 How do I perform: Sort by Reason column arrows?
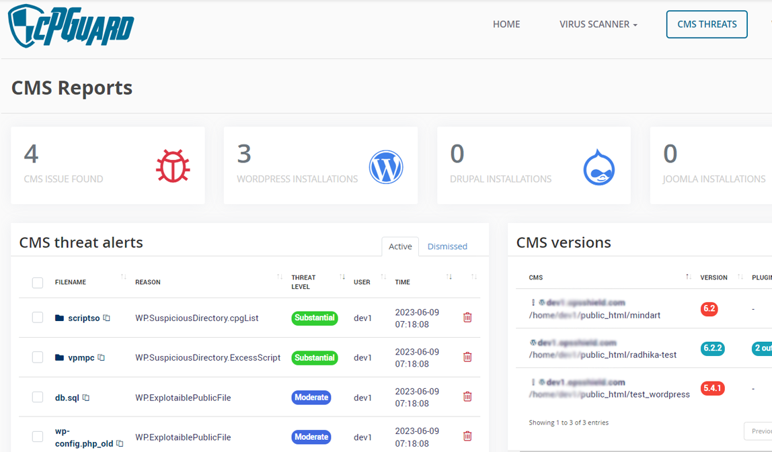(280, 277)
